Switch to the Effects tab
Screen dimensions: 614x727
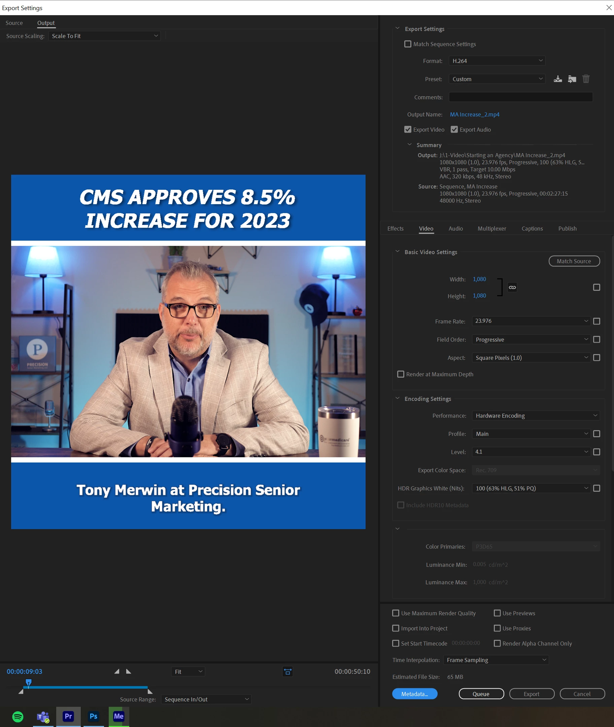pyautogui.click(x=396, y=229)
